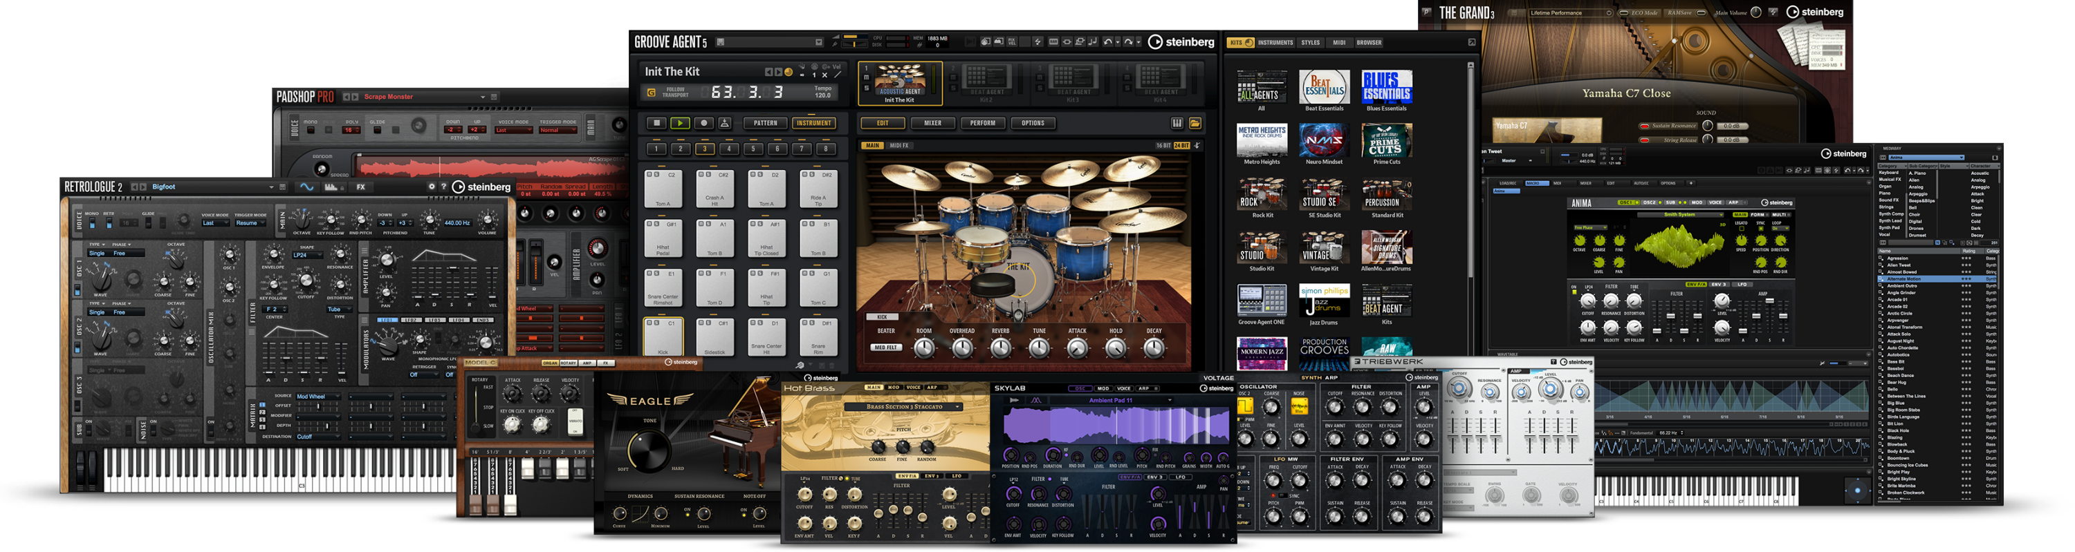Start playback with Groove Agent play button
This screenshot has height=552, width=2075.
coord(680,123)
